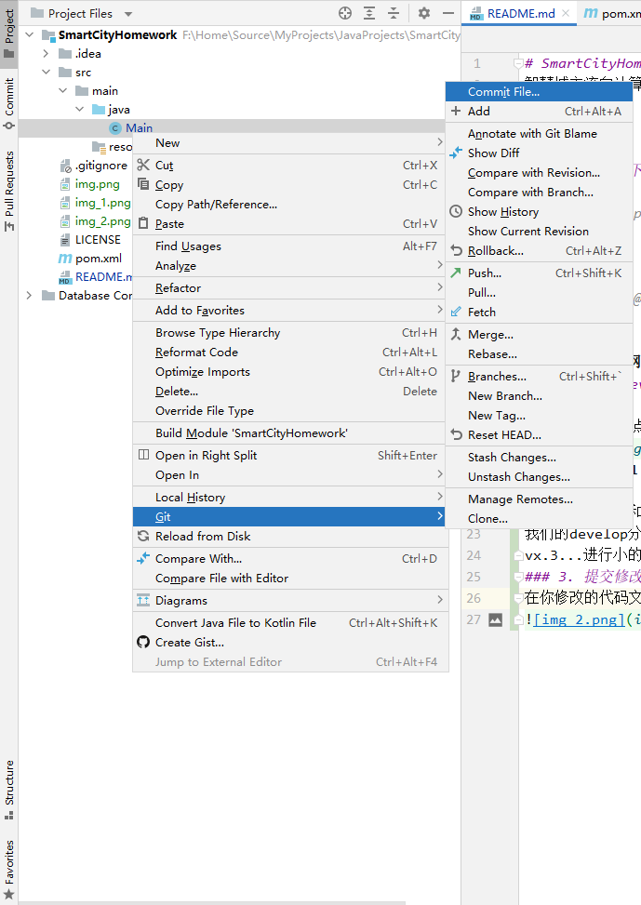Choose Show History in Git submenu
The image size is (641, 905).
[539, 212]
